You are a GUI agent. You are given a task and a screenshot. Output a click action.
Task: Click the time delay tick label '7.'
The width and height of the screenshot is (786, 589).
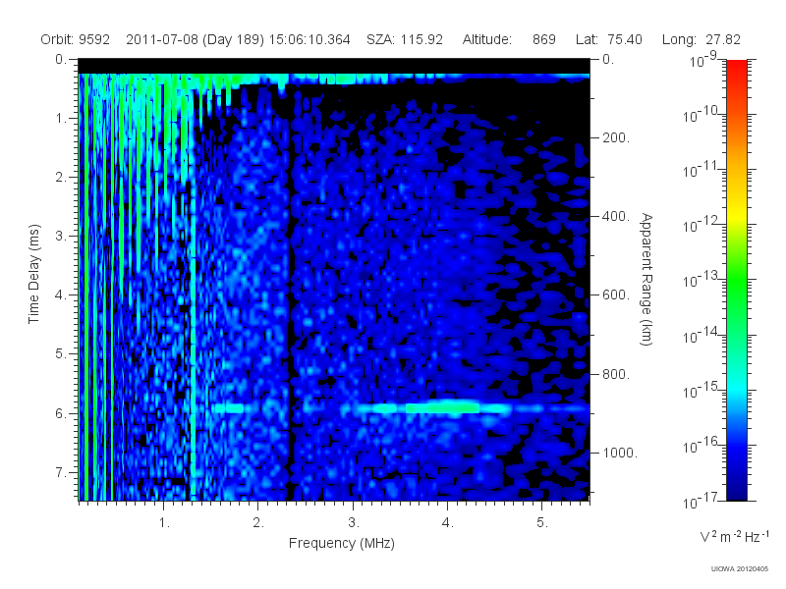pyautogui.click(x=61, y=473)
